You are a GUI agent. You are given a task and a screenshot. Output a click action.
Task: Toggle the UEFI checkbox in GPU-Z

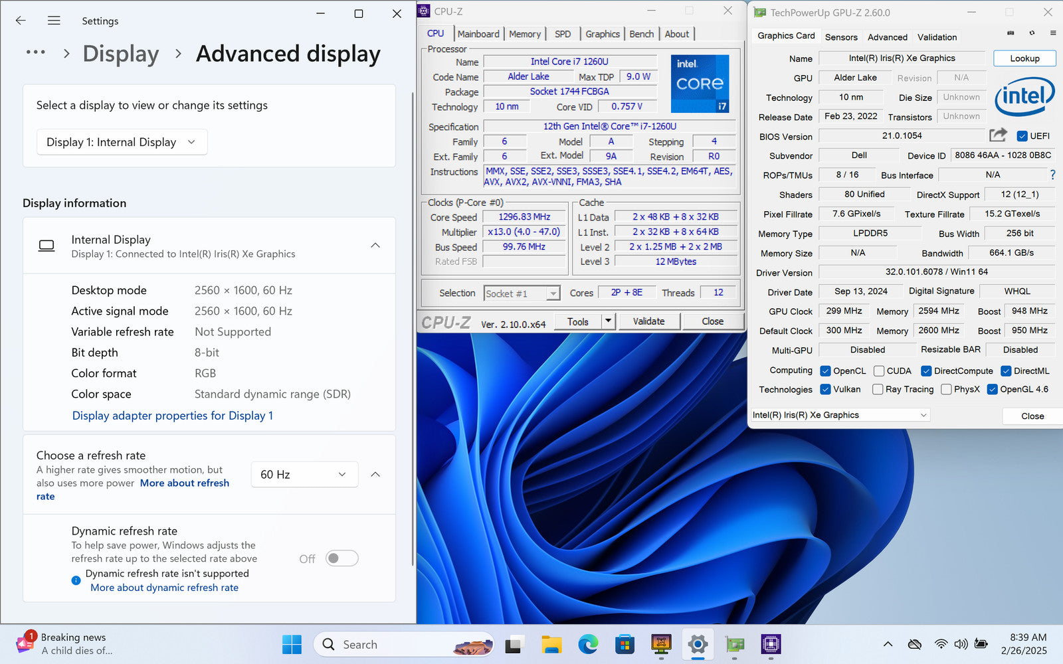tap(1022, 136)
